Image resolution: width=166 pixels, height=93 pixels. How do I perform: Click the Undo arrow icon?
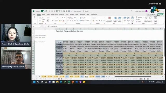pyautogui.click(x=34, y=17)
